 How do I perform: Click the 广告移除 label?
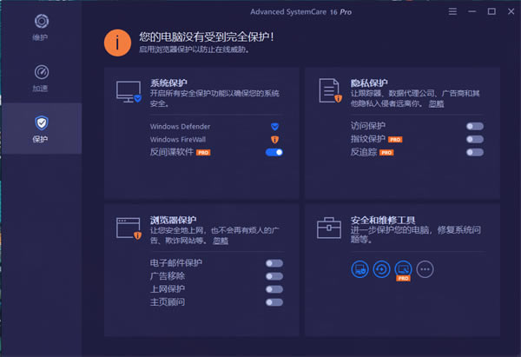coord(167,276)
